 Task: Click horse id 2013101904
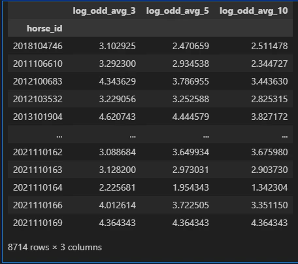pos(38,117)
